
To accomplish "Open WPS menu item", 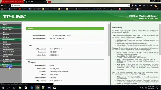I will click(x=5, y=32).
